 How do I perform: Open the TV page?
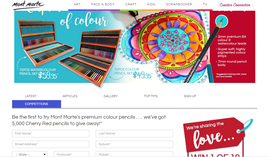click(x=205, y=5)
